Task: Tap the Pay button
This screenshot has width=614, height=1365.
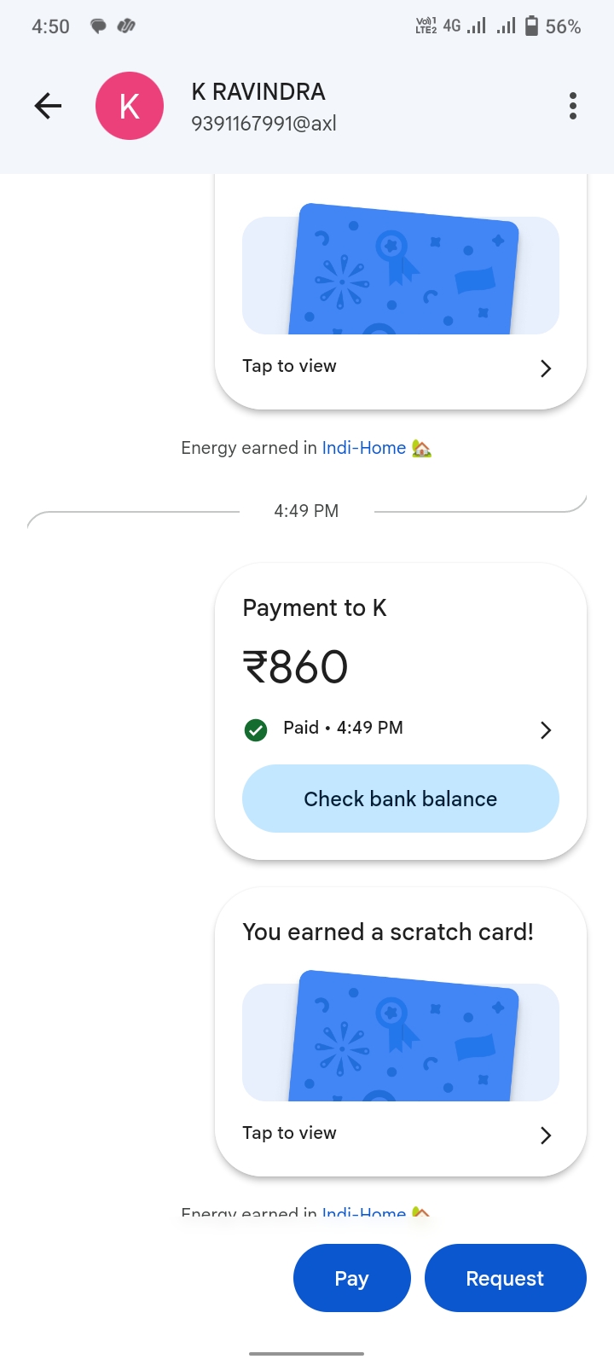Action: (x=352, y=1278)
